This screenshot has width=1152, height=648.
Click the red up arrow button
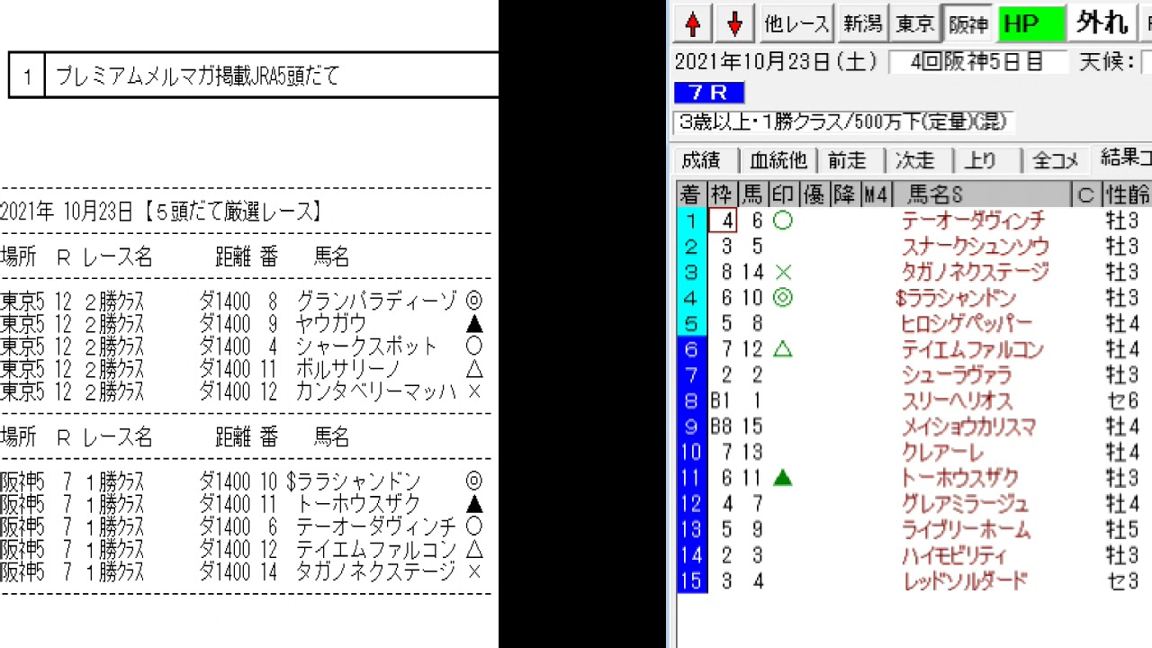[x=692, y=24]
